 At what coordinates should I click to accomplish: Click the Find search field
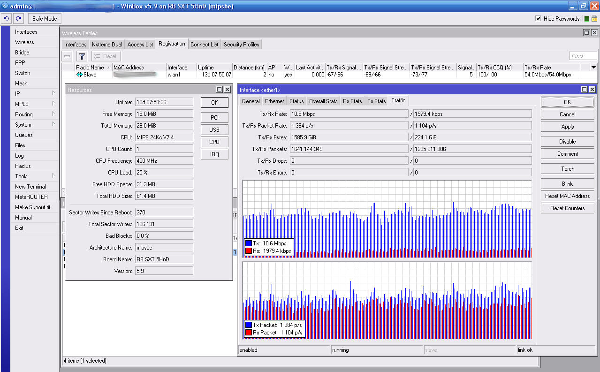tap(583, 56)
